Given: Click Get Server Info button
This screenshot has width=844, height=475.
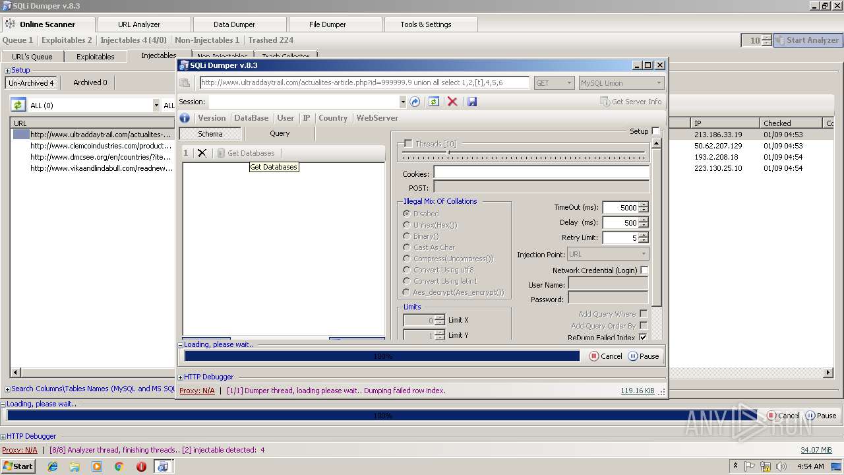Looking at the screenshot, I should pos(631,102).
